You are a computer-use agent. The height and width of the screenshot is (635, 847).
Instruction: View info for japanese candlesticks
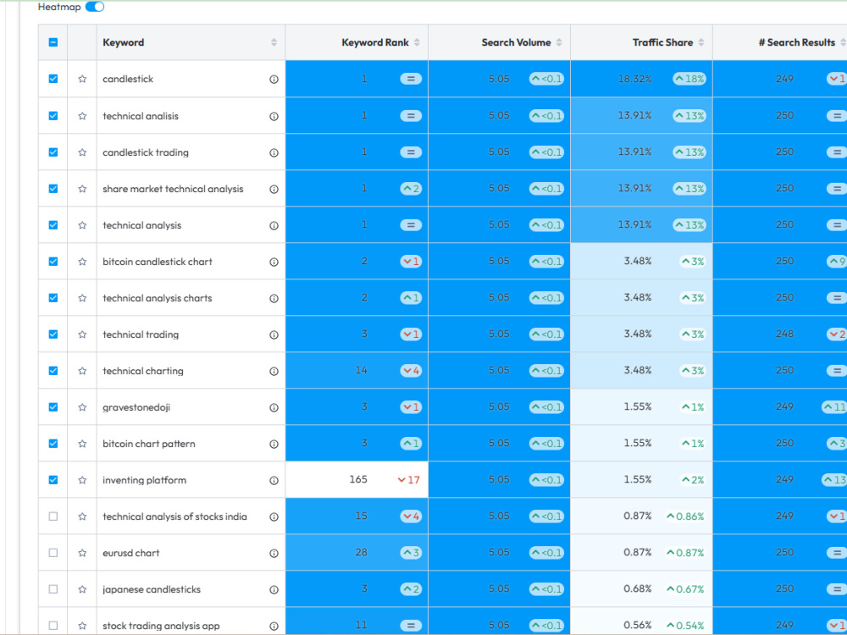coord(274,589)
